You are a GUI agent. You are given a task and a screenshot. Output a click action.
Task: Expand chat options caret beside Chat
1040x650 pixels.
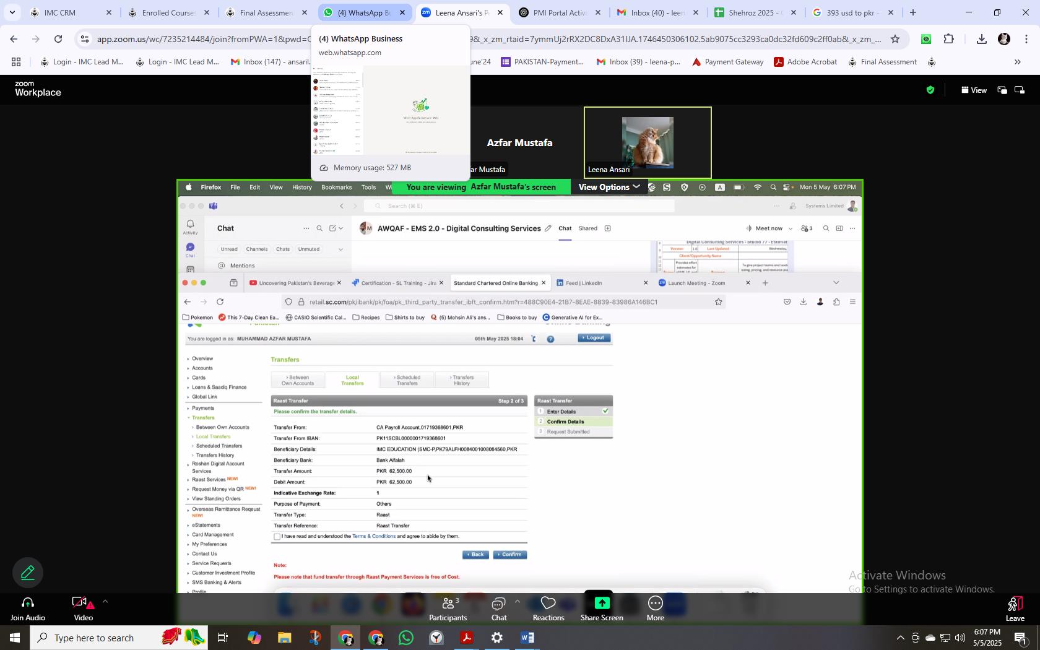click(517, 601)
